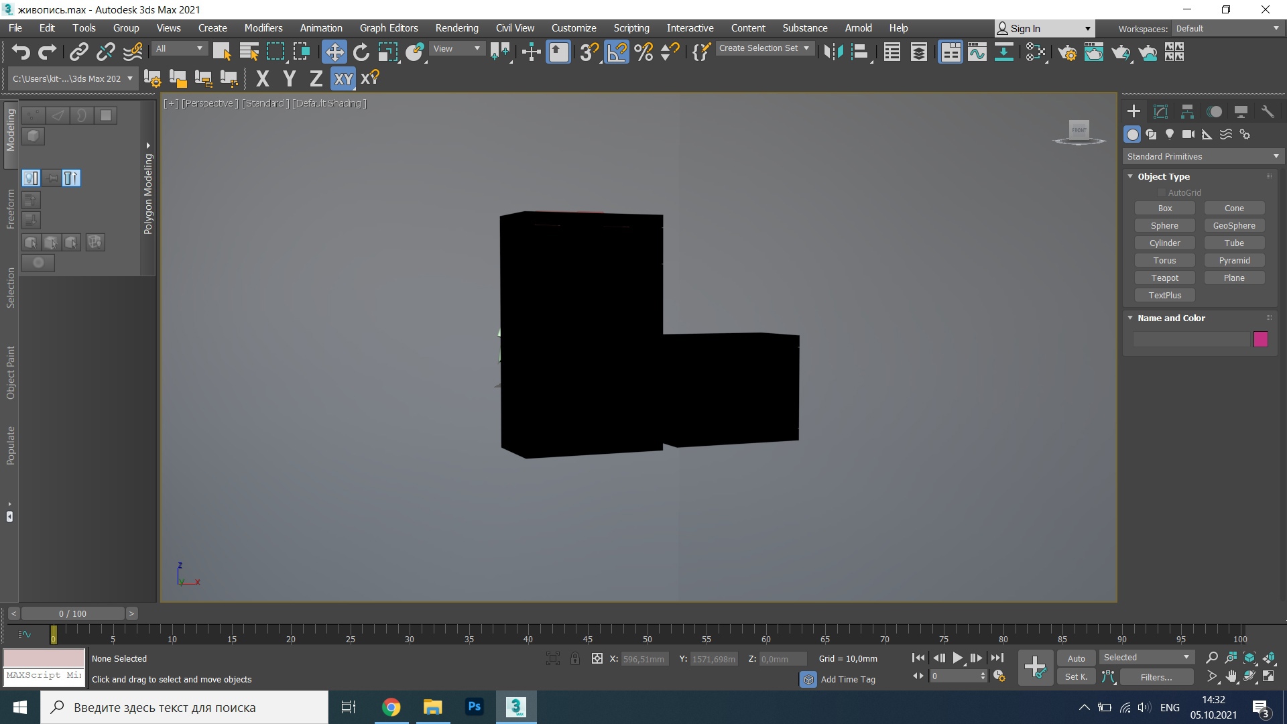Toggle Angle Snap in main toolbar

[617, 52]
